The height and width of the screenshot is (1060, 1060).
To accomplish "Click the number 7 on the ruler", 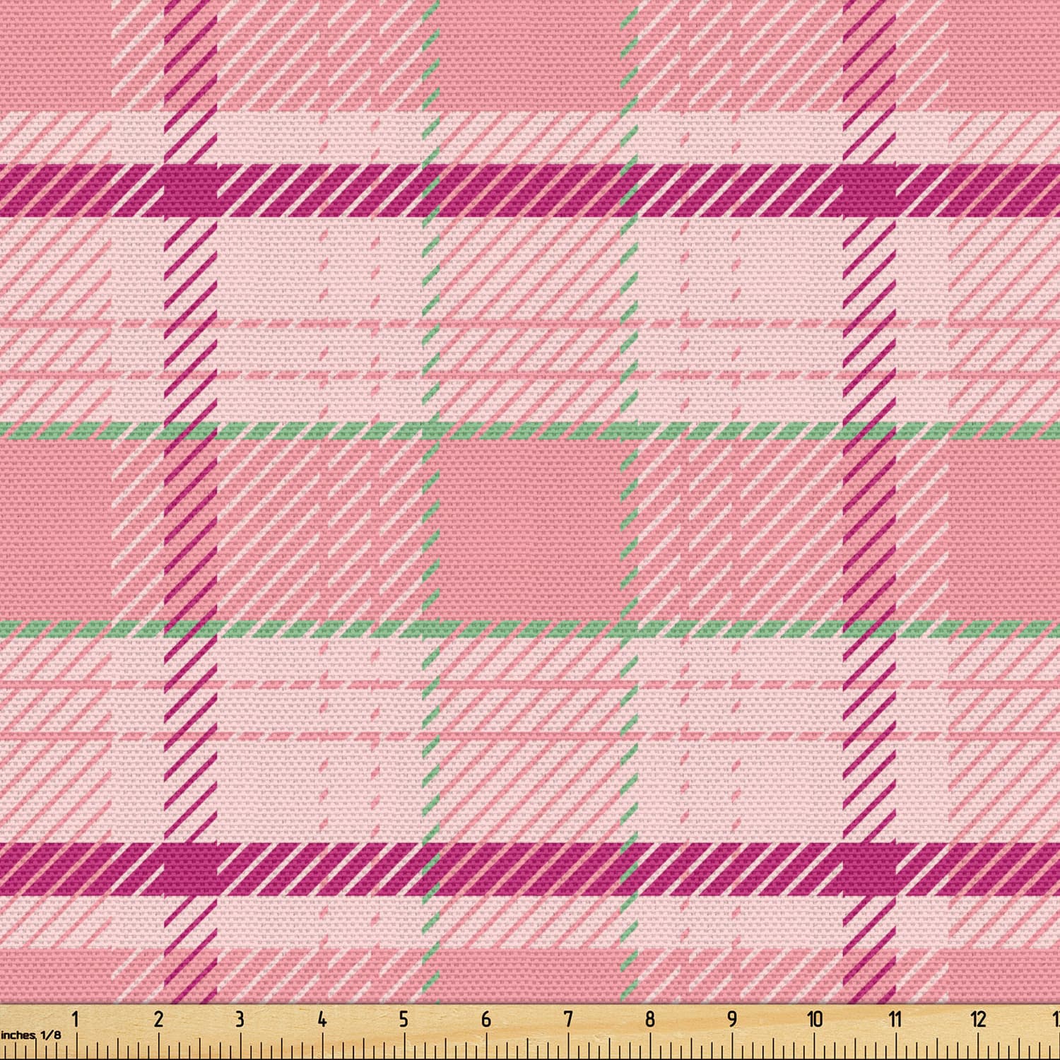I will 568,1018.
